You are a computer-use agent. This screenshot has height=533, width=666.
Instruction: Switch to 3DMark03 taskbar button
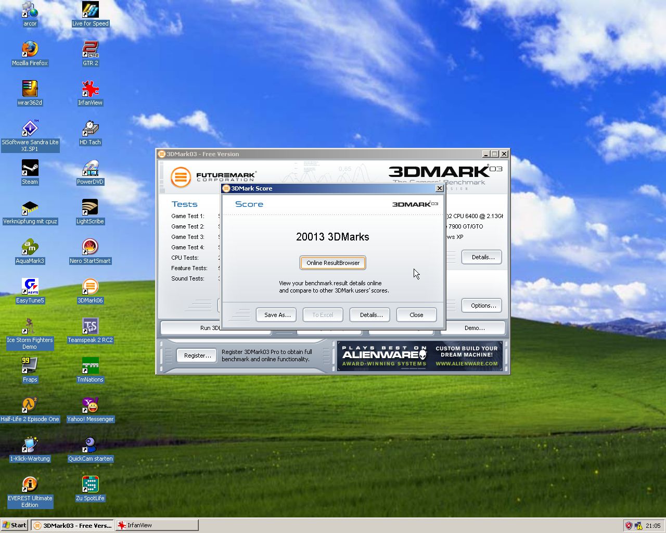73,525
